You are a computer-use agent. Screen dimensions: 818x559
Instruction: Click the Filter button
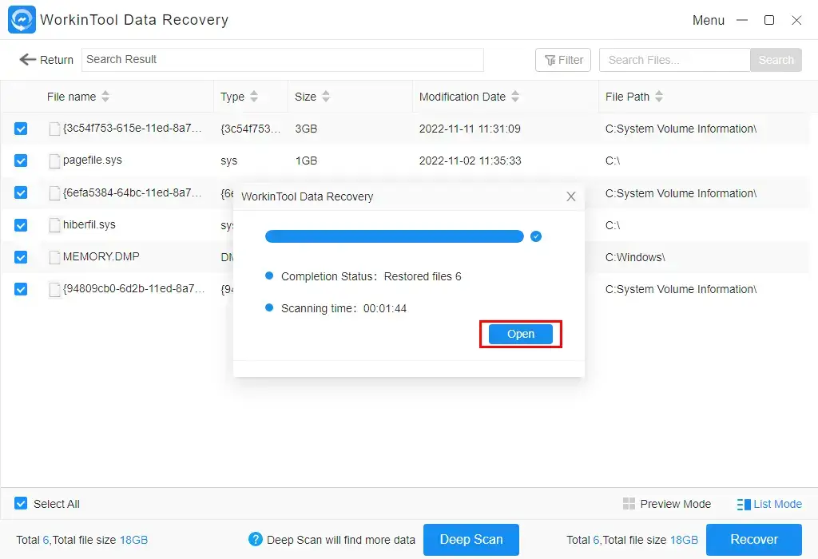563,60
